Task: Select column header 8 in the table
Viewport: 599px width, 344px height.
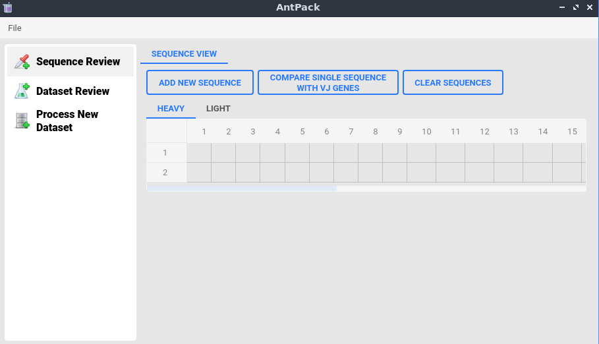Action: [370, 132]
